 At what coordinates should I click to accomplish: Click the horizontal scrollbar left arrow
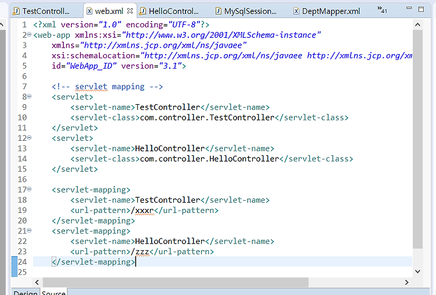(x=37, y=282)
